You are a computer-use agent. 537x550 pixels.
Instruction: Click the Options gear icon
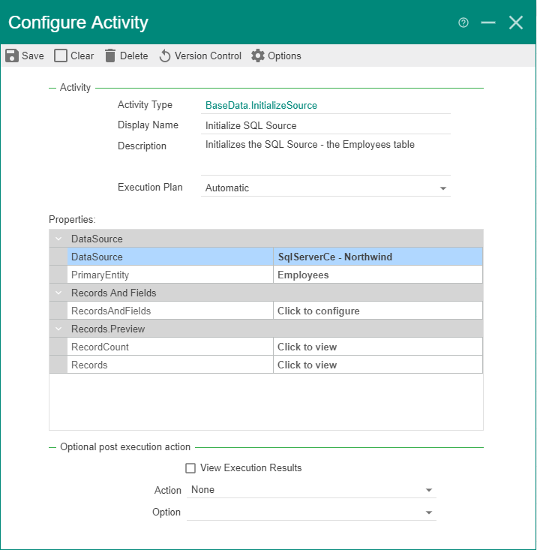pos(258,56)
